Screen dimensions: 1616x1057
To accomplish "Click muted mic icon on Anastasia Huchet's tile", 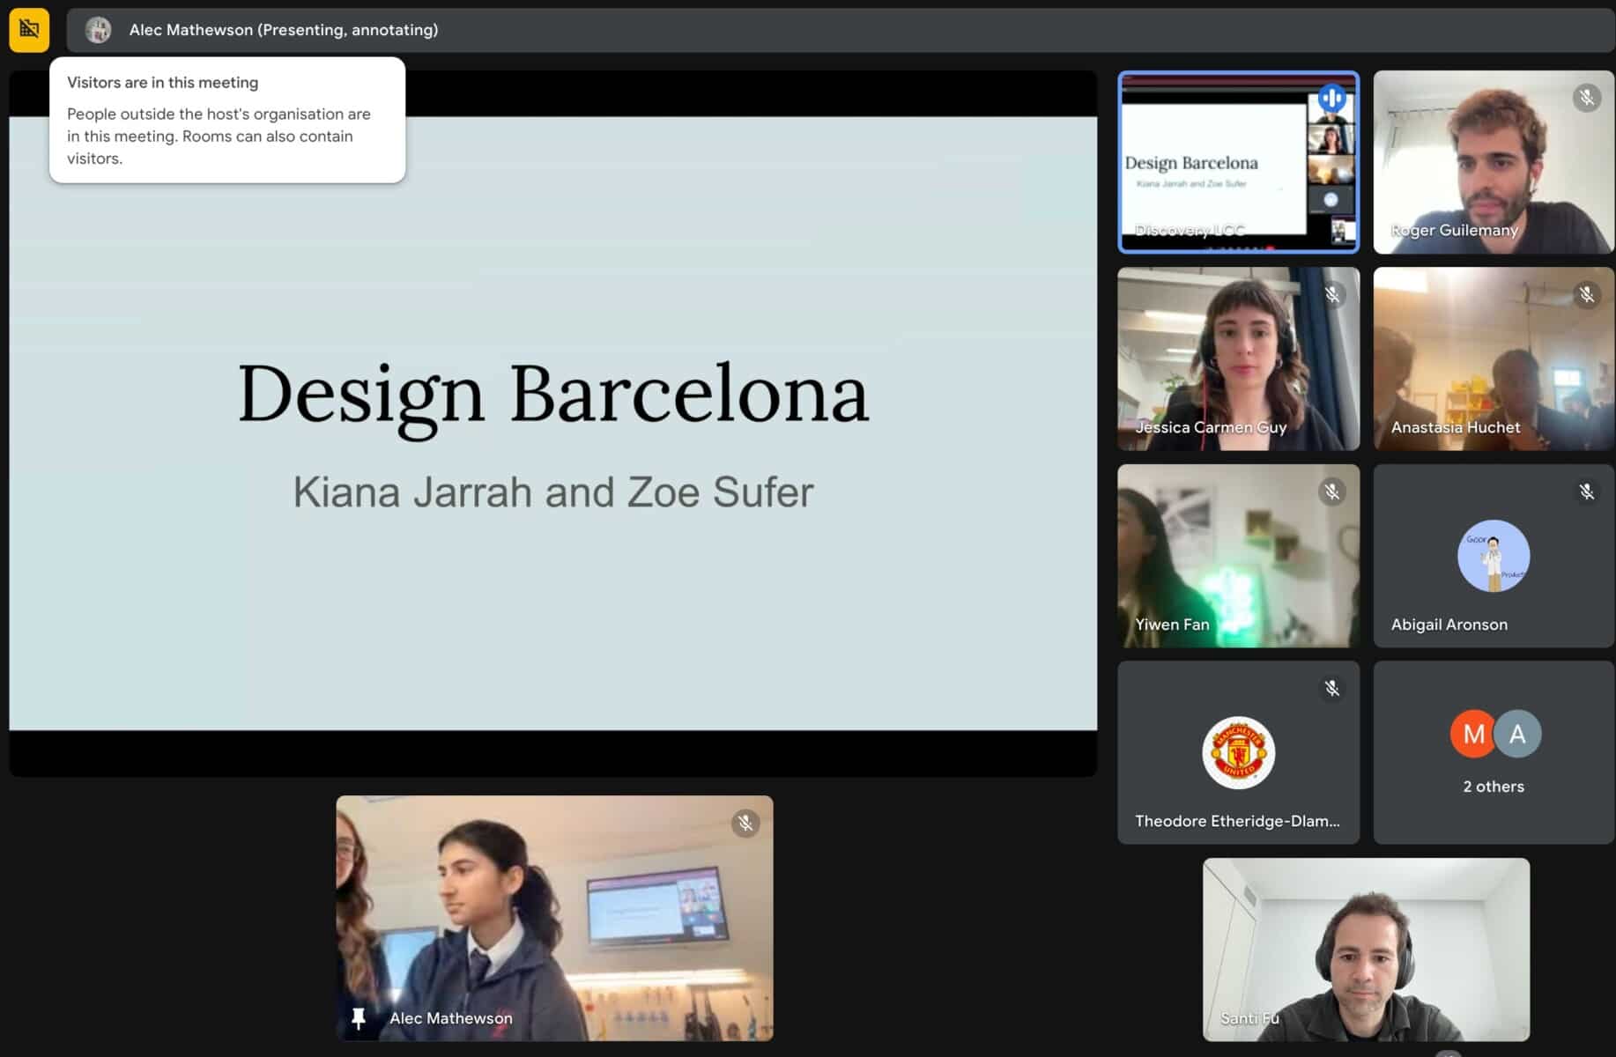I will tap(1586, 294).
